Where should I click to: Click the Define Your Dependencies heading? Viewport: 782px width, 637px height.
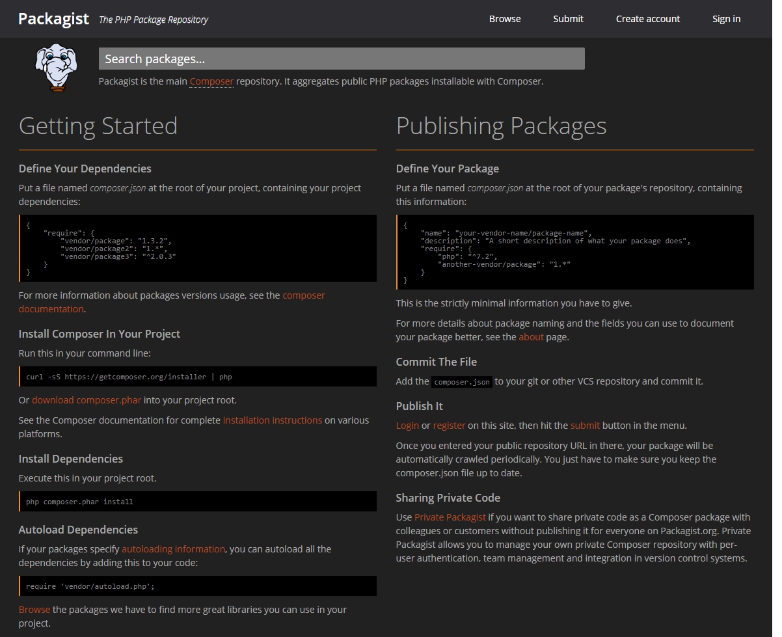click(x=85, y=169)
